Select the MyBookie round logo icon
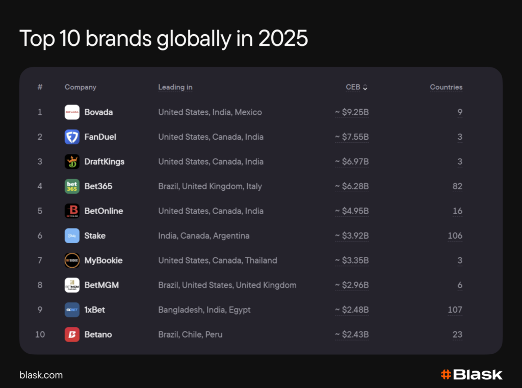 click(72, 261)
